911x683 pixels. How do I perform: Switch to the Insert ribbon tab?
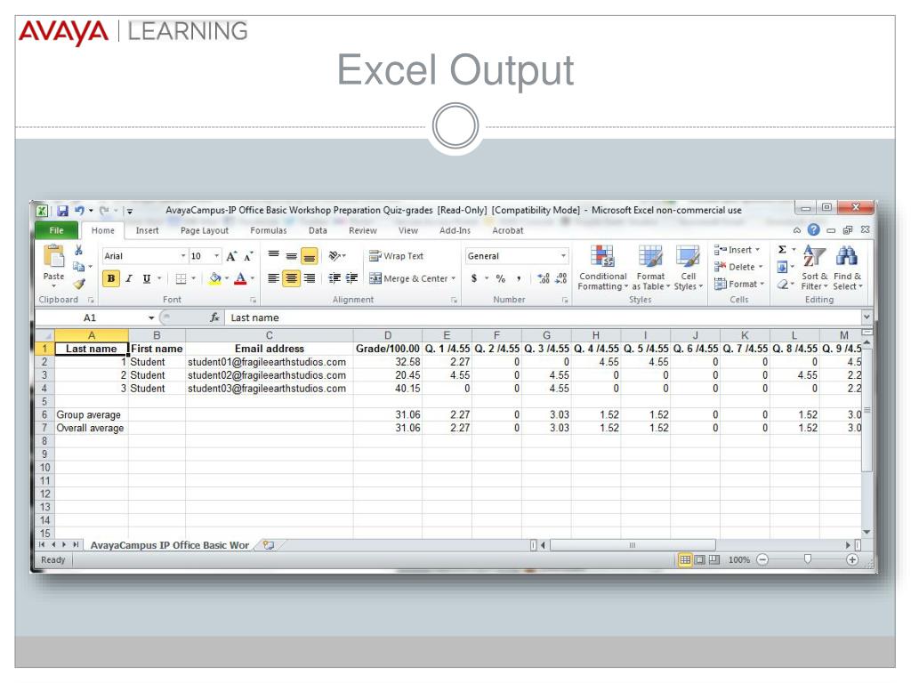click(x=147, y=230)
